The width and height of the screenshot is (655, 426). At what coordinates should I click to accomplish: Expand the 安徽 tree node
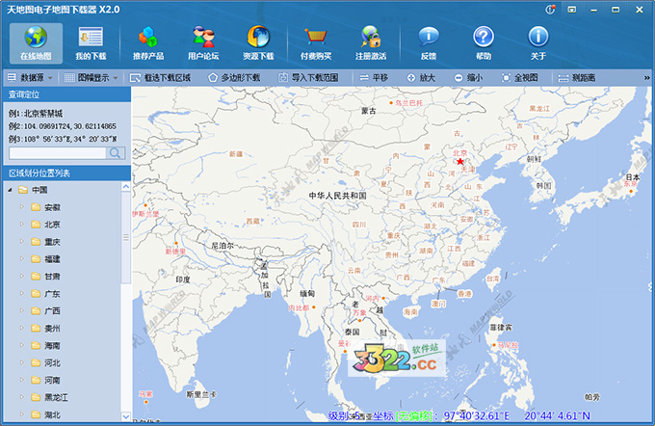point(22,207)
